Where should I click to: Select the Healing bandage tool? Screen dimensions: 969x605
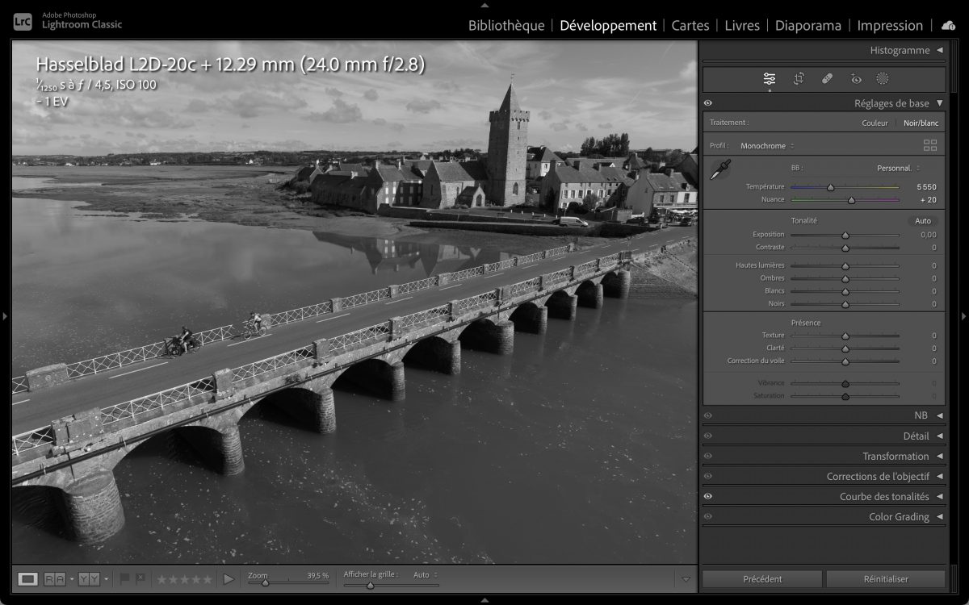(827, 79)
